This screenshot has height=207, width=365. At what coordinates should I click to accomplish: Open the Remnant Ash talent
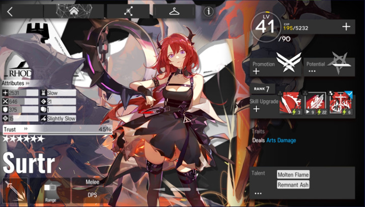293,185
